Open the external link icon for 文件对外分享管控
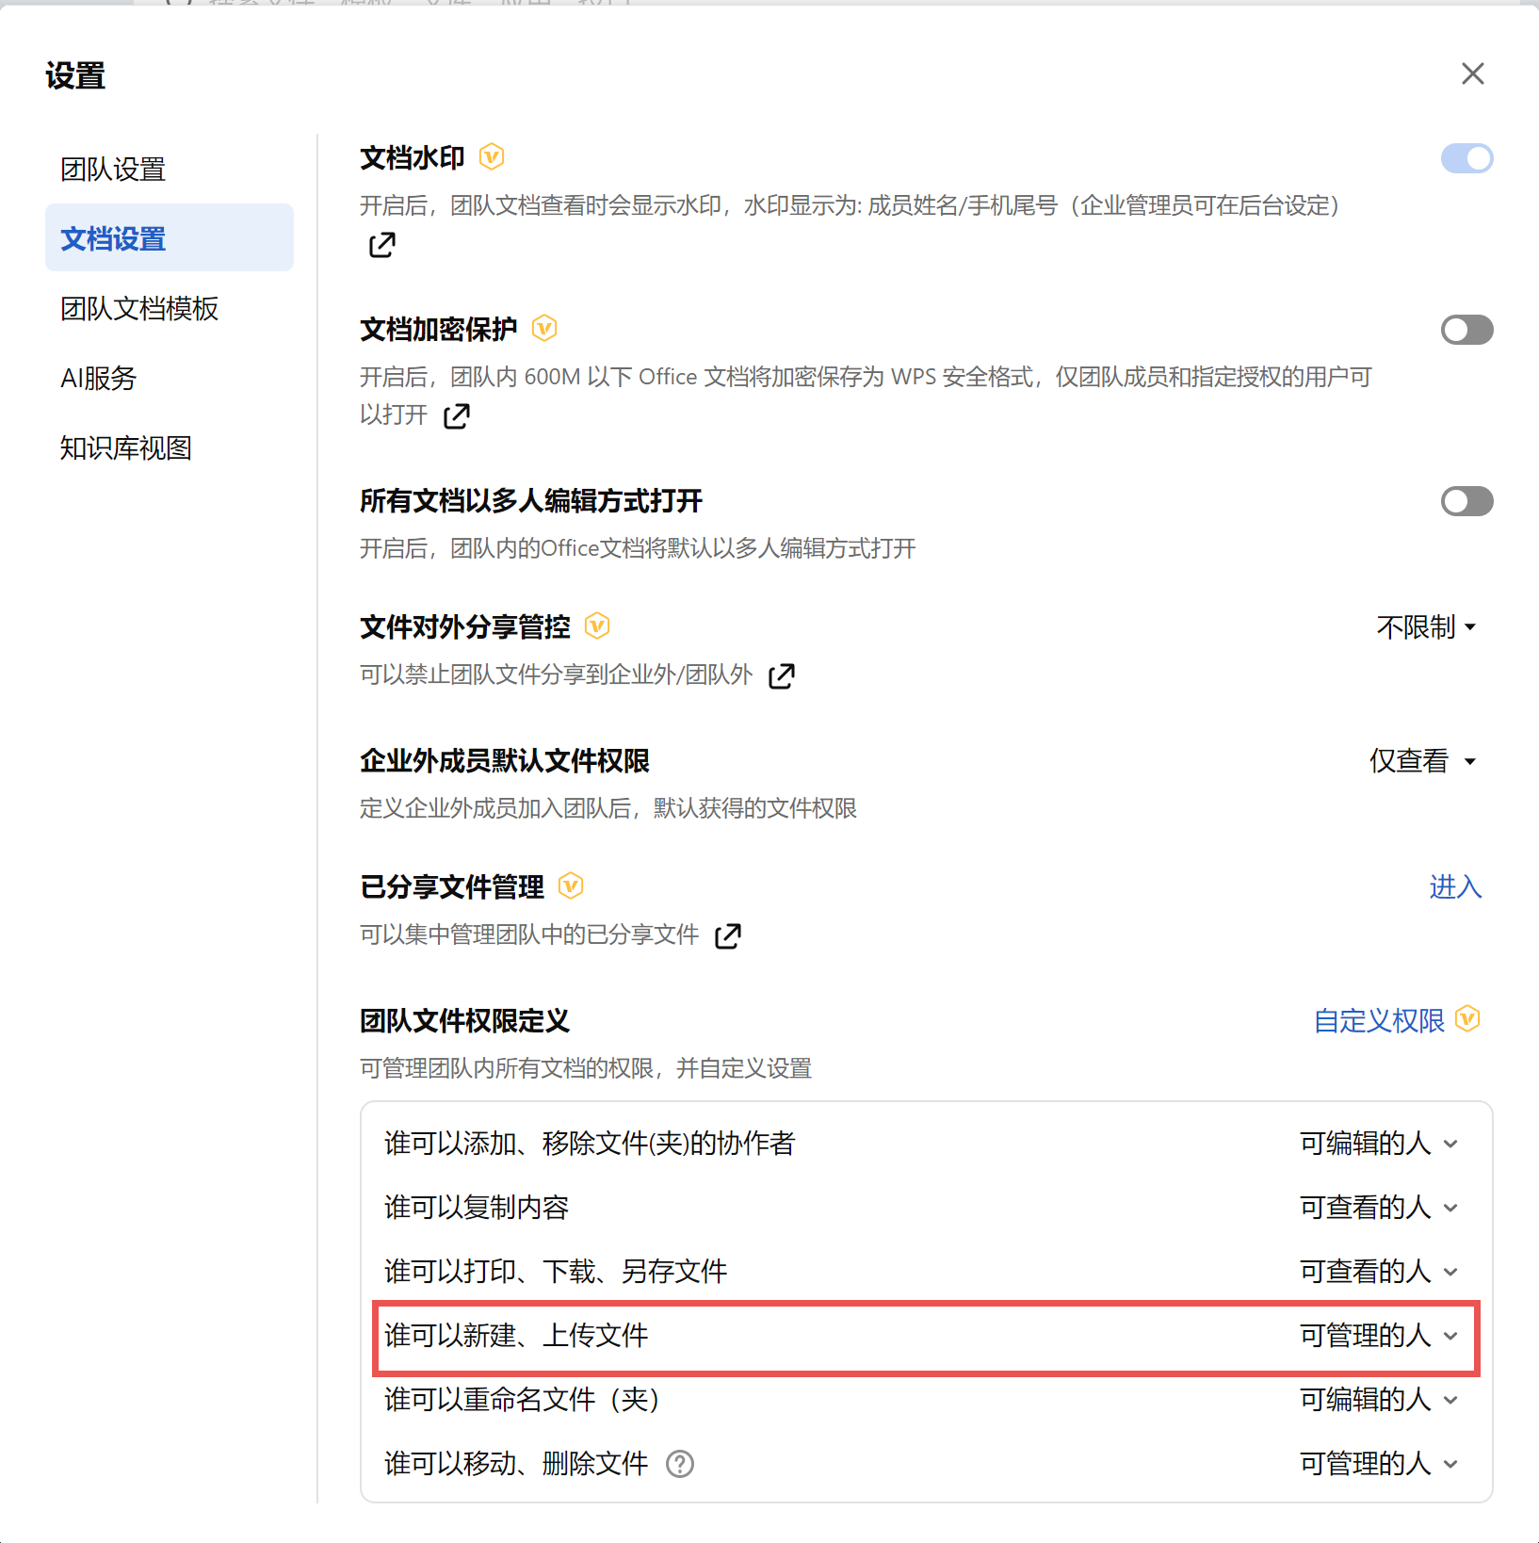This screenshot has width=1539, height=1543. point(782,675)
